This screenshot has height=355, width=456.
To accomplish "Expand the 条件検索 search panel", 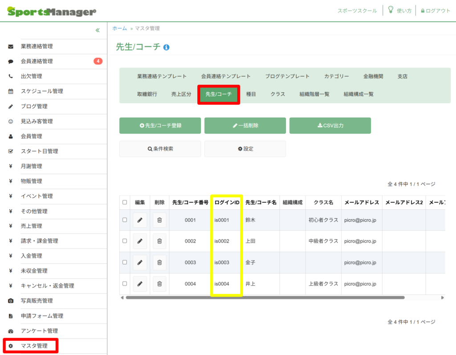I will click(x=160, y=149).
